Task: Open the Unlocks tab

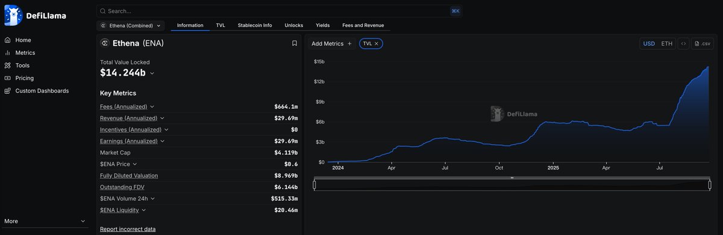Action: click(x=293, y=25)
